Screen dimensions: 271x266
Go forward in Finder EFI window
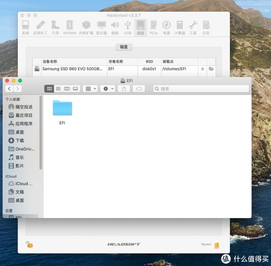(17, 89)
